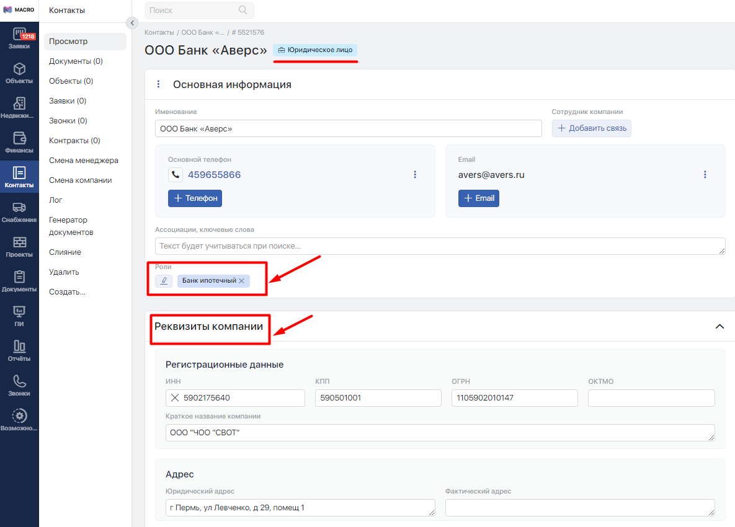Collapse the Реквизиты компании section

pos(719,327)
